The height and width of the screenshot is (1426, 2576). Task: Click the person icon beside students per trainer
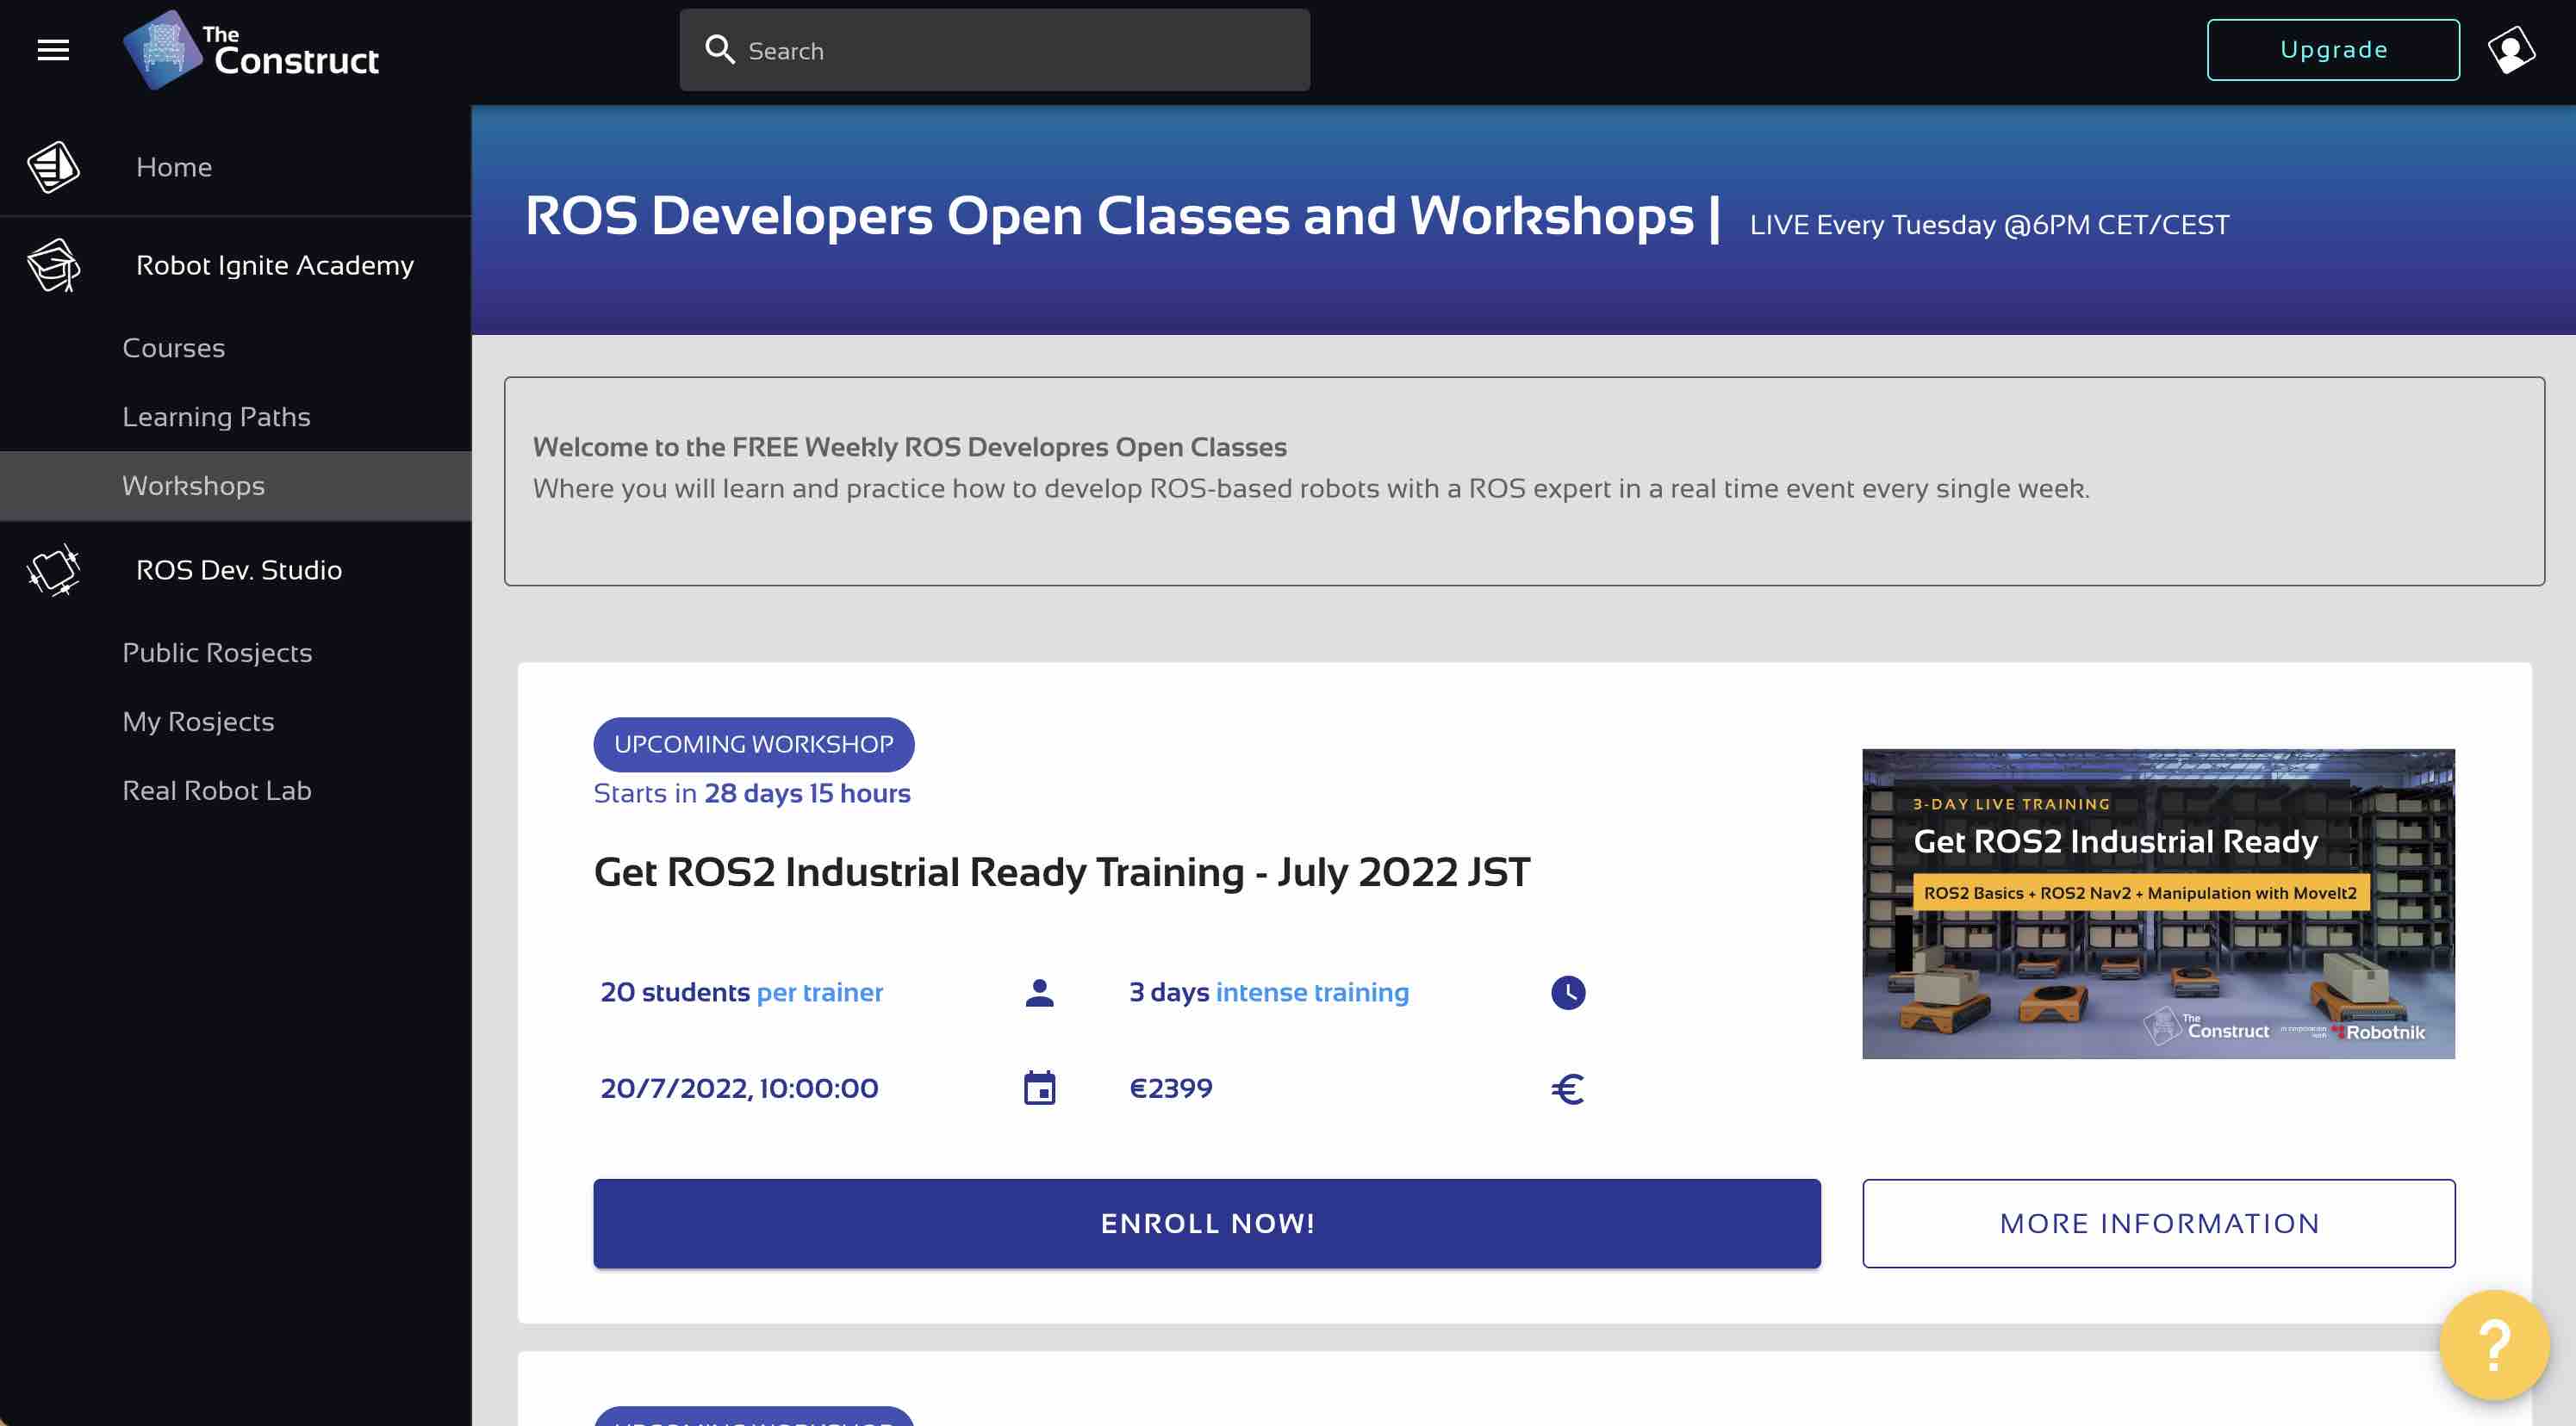coord(1040,992)
